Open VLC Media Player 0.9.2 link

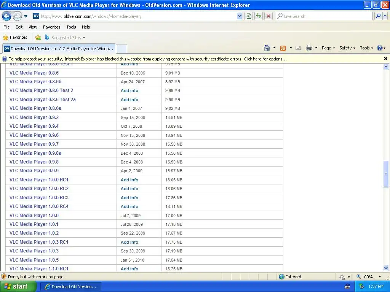pyautogui.click(x=34, y=117)
